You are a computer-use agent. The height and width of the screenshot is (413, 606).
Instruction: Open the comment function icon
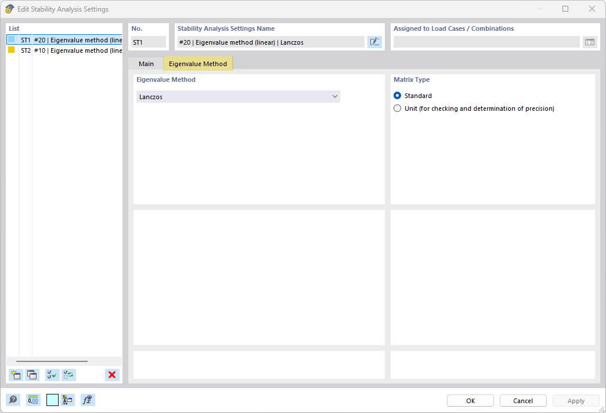coord(87,400)
